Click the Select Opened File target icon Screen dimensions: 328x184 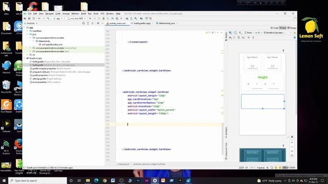tap(84, 24)
